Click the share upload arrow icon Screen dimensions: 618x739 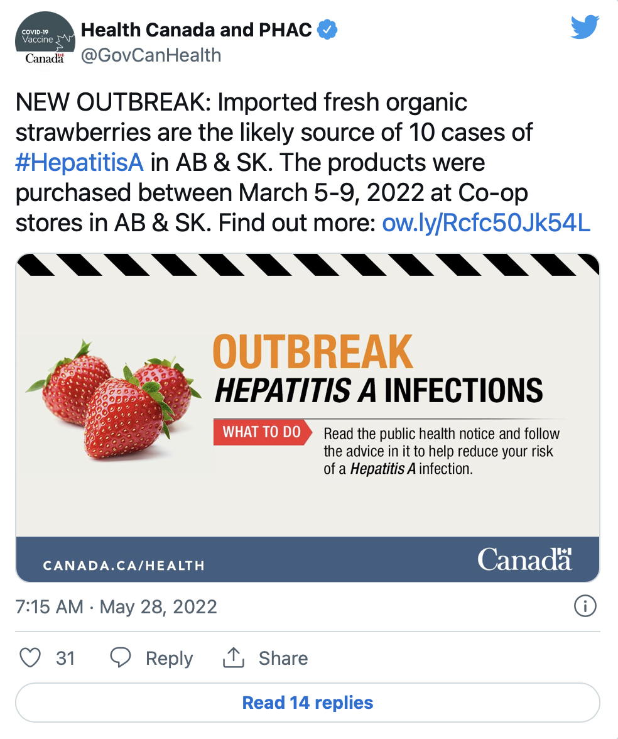pos(233,658)
